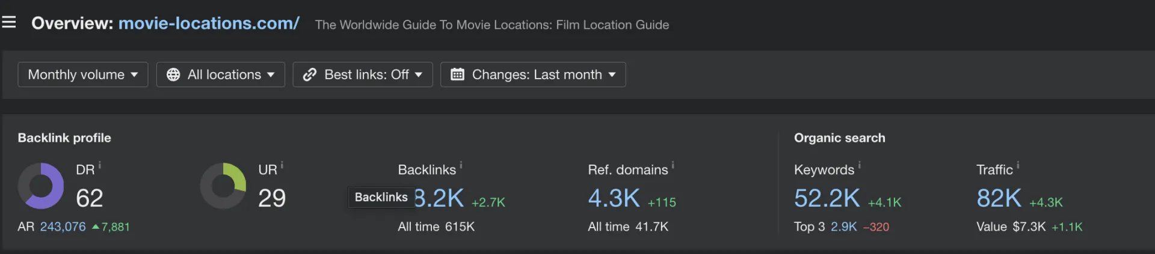
Task: Click the AR change value 7,881
Action: pyautogui.click(x=115, y=227)
